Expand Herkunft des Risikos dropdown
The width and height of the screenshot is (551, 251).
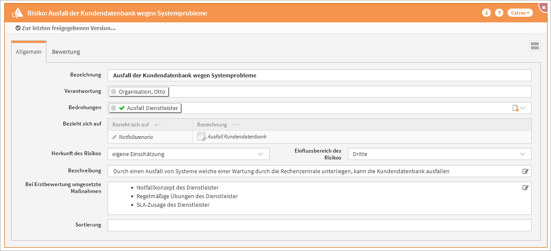click(260, 154)
